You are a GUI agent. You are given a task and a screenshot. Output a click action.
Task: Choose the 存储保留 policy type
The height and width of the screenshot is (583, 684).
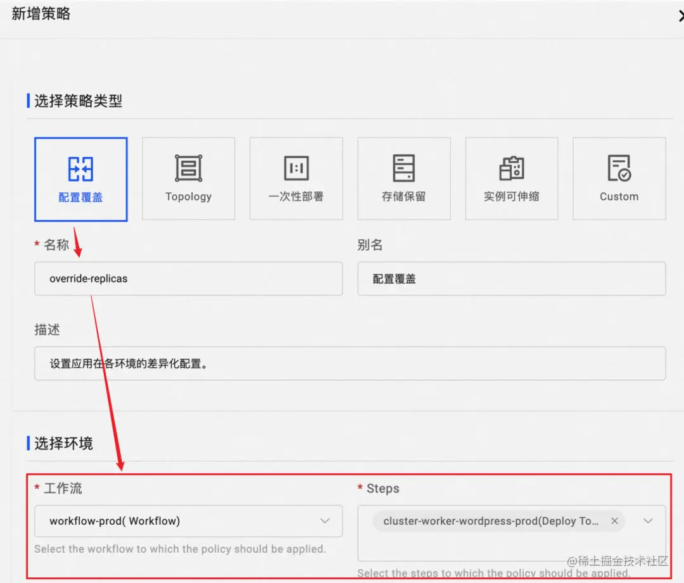point(404,179)
